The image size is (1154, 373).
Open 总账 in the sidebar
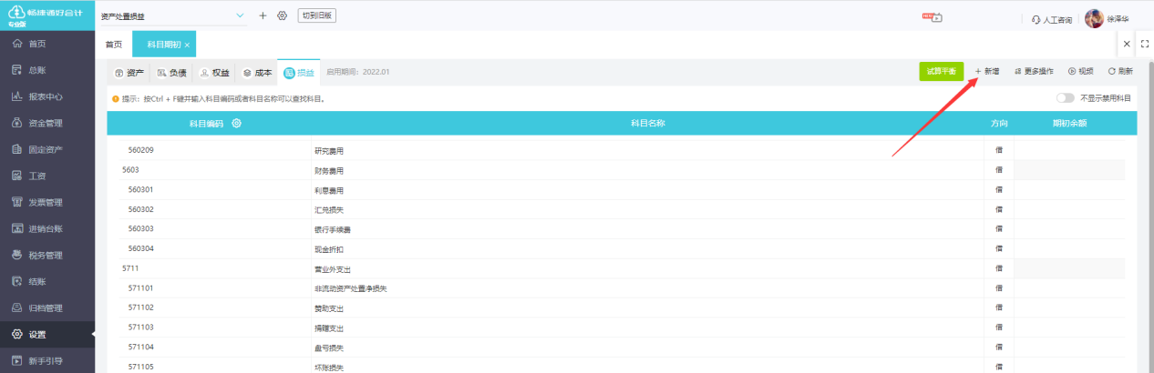(36, 70)
